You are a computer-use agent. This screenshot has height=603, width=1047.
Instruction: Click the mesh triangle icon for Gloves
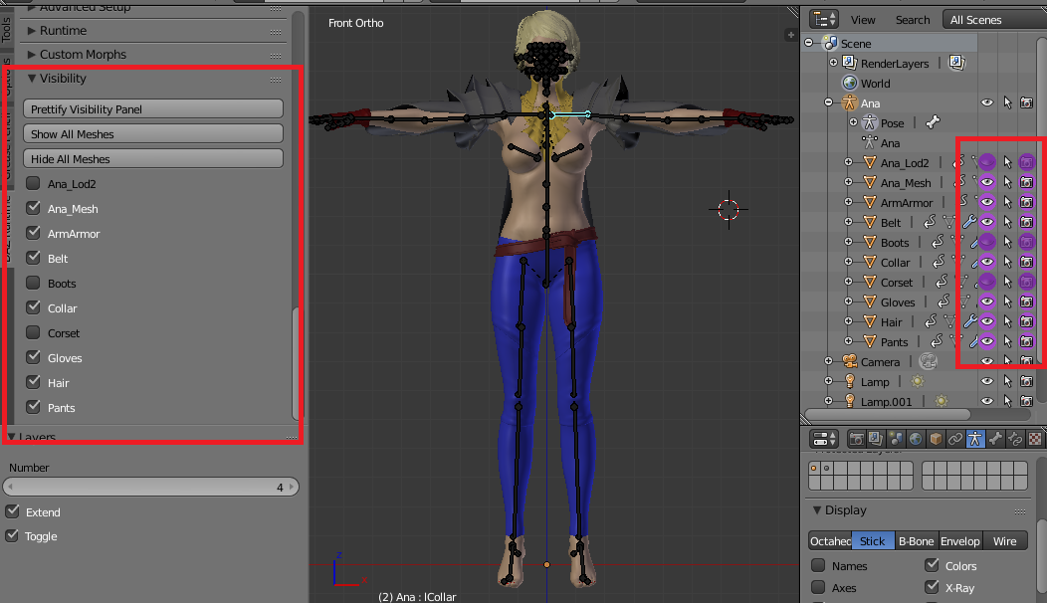tap(870, 301)
